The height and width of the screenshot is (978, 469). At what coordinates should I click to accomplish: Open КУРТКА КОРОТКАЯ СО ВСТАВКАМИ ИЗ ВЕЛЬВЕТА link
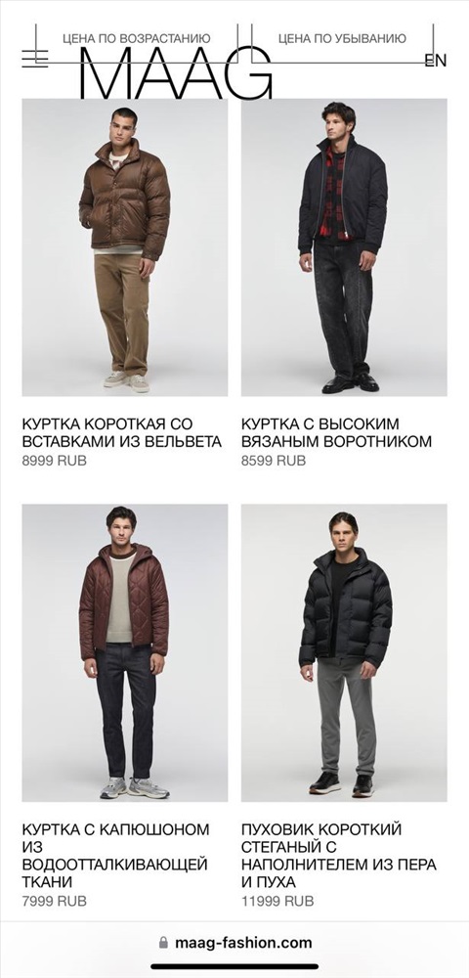tap(122, 433)
